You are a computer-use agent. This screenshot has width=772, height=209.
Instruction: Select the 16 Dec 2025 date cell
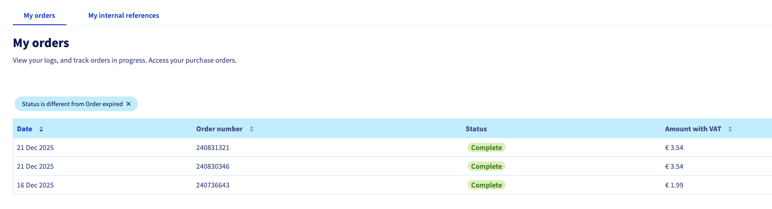(35, 185)
